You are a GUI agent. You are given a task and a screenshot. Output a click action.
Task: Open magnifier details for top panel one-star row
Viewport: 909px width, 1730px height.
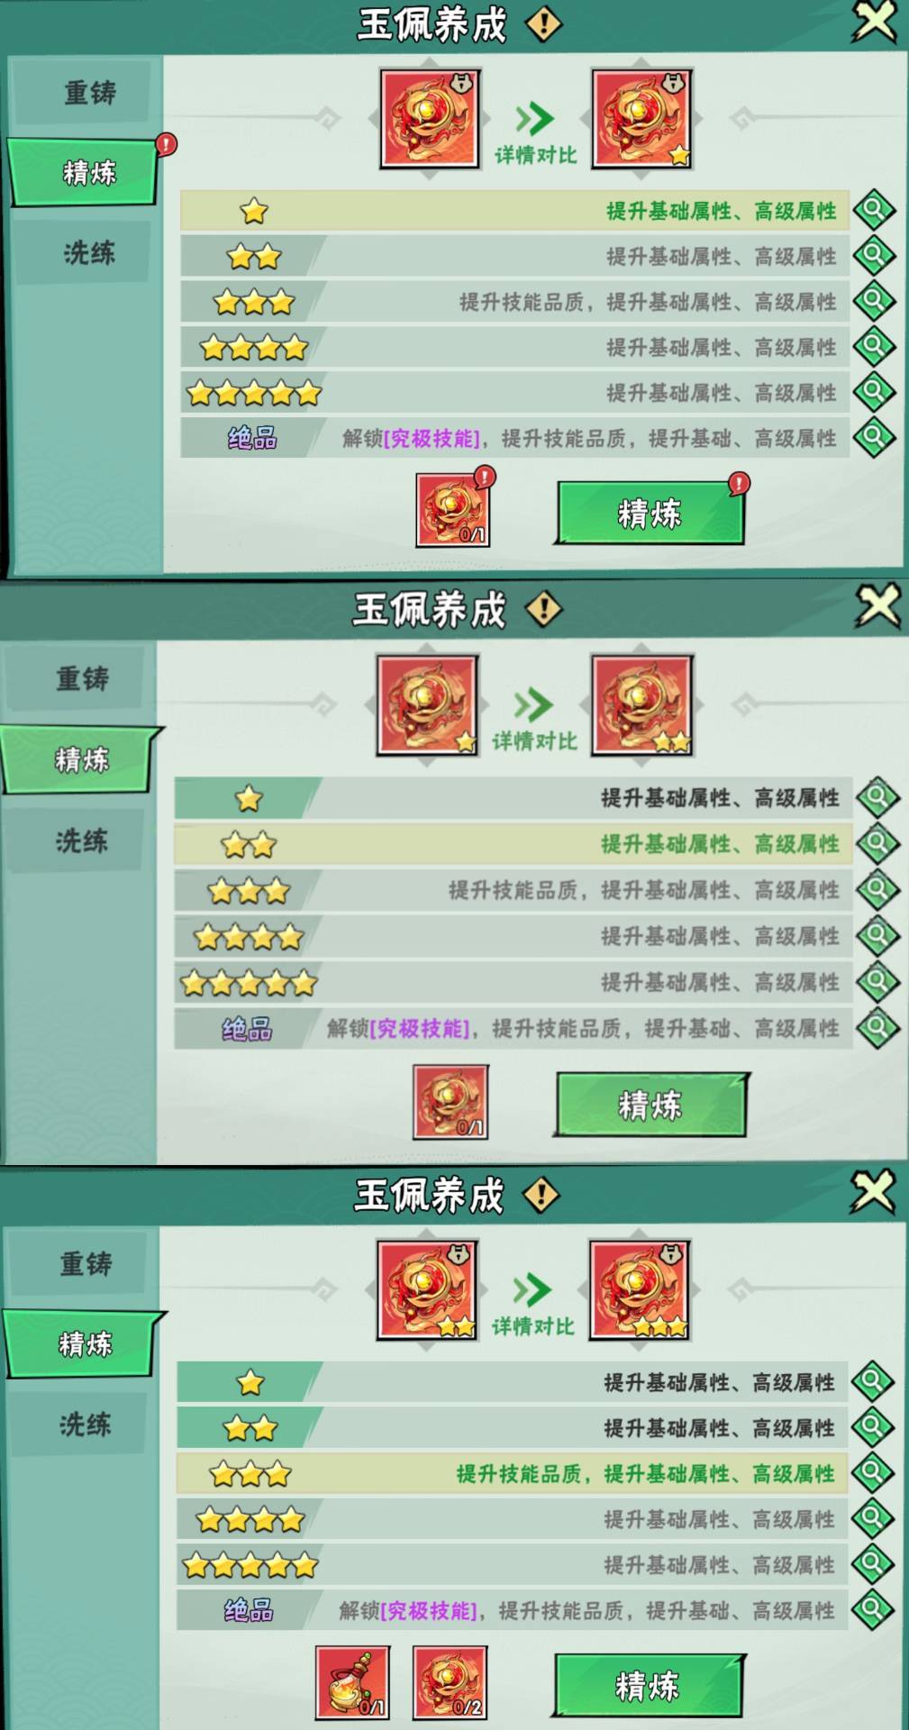tap(874, 210)
